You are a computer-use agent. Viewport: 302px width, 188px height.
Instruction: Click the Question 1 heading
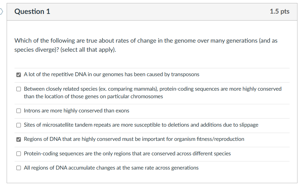point(32,11)
